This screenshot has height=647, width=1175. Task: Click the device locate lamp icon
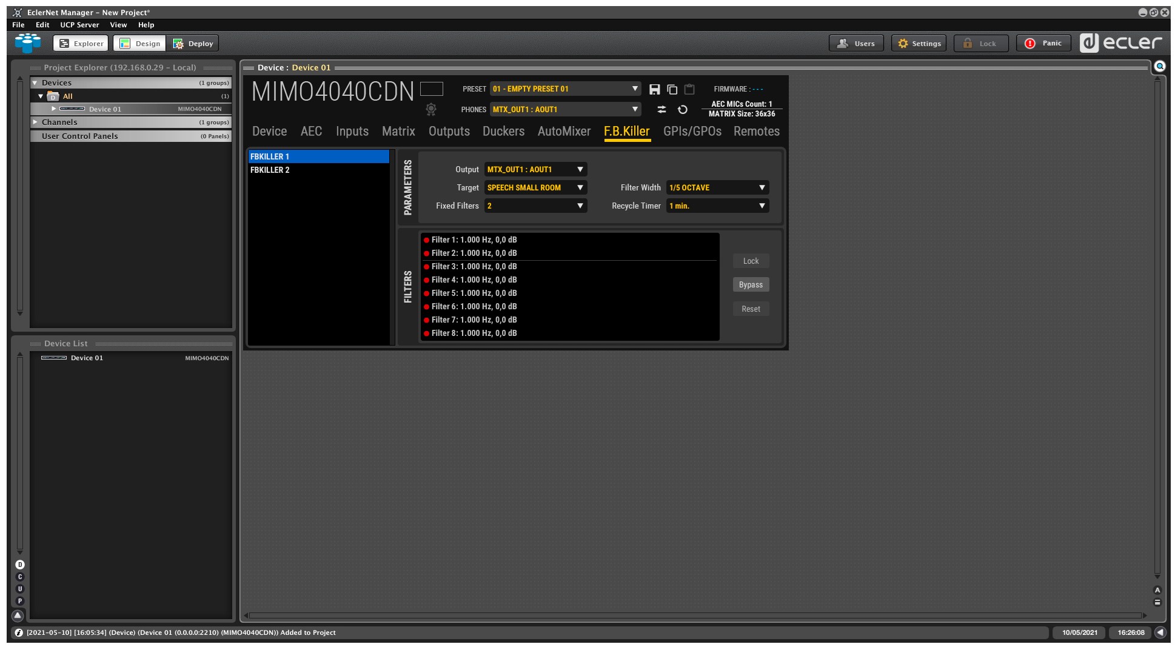431,109
